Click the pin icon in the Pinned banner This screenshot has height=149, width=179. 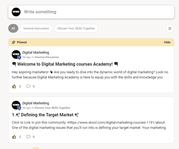pos(14,42)
